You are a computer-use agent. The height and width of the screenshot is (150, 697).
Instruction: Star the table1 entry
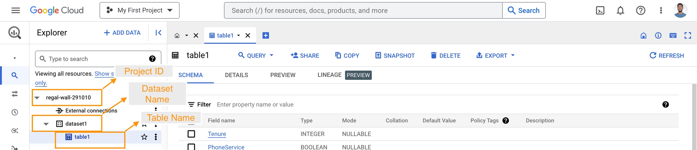point(144,137)
